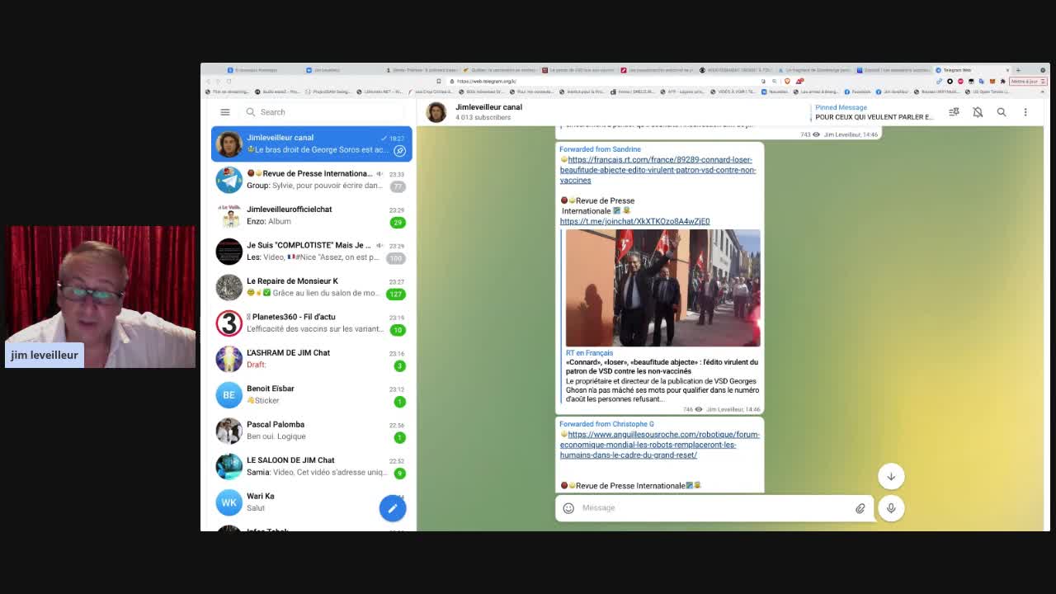Open the francais.rt.com article link
1056x594 pixels.
[658, 170]
